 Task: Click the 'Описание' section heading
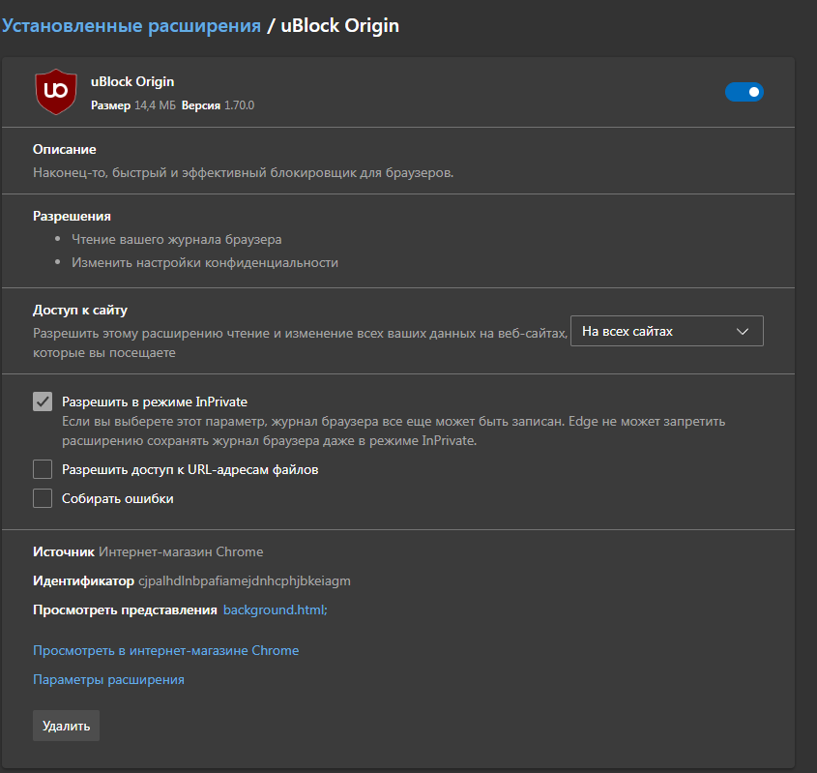coord(65,150)
